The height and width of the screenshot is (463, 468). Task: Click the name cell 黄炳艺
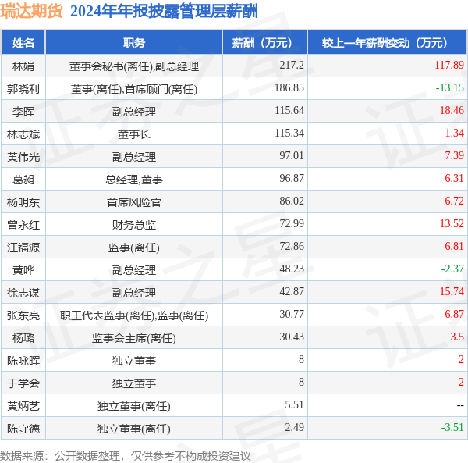pos(23,406)
